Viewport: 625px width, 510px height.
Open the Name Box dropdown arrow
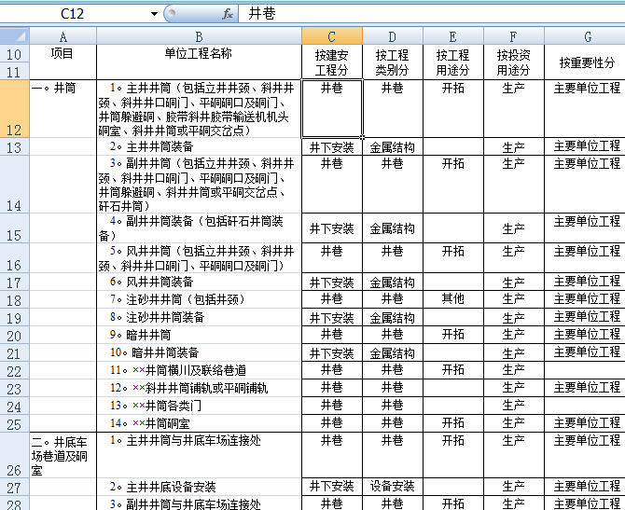[x=154, y=14]
